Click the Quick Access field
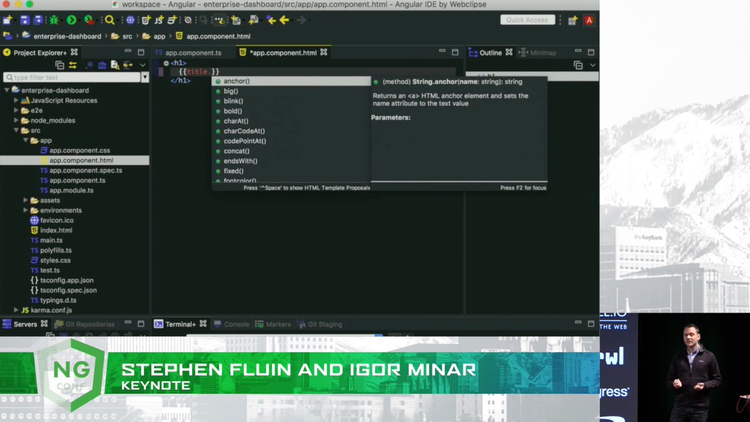The width and height of the screenshot is (750, 422). 527,20
